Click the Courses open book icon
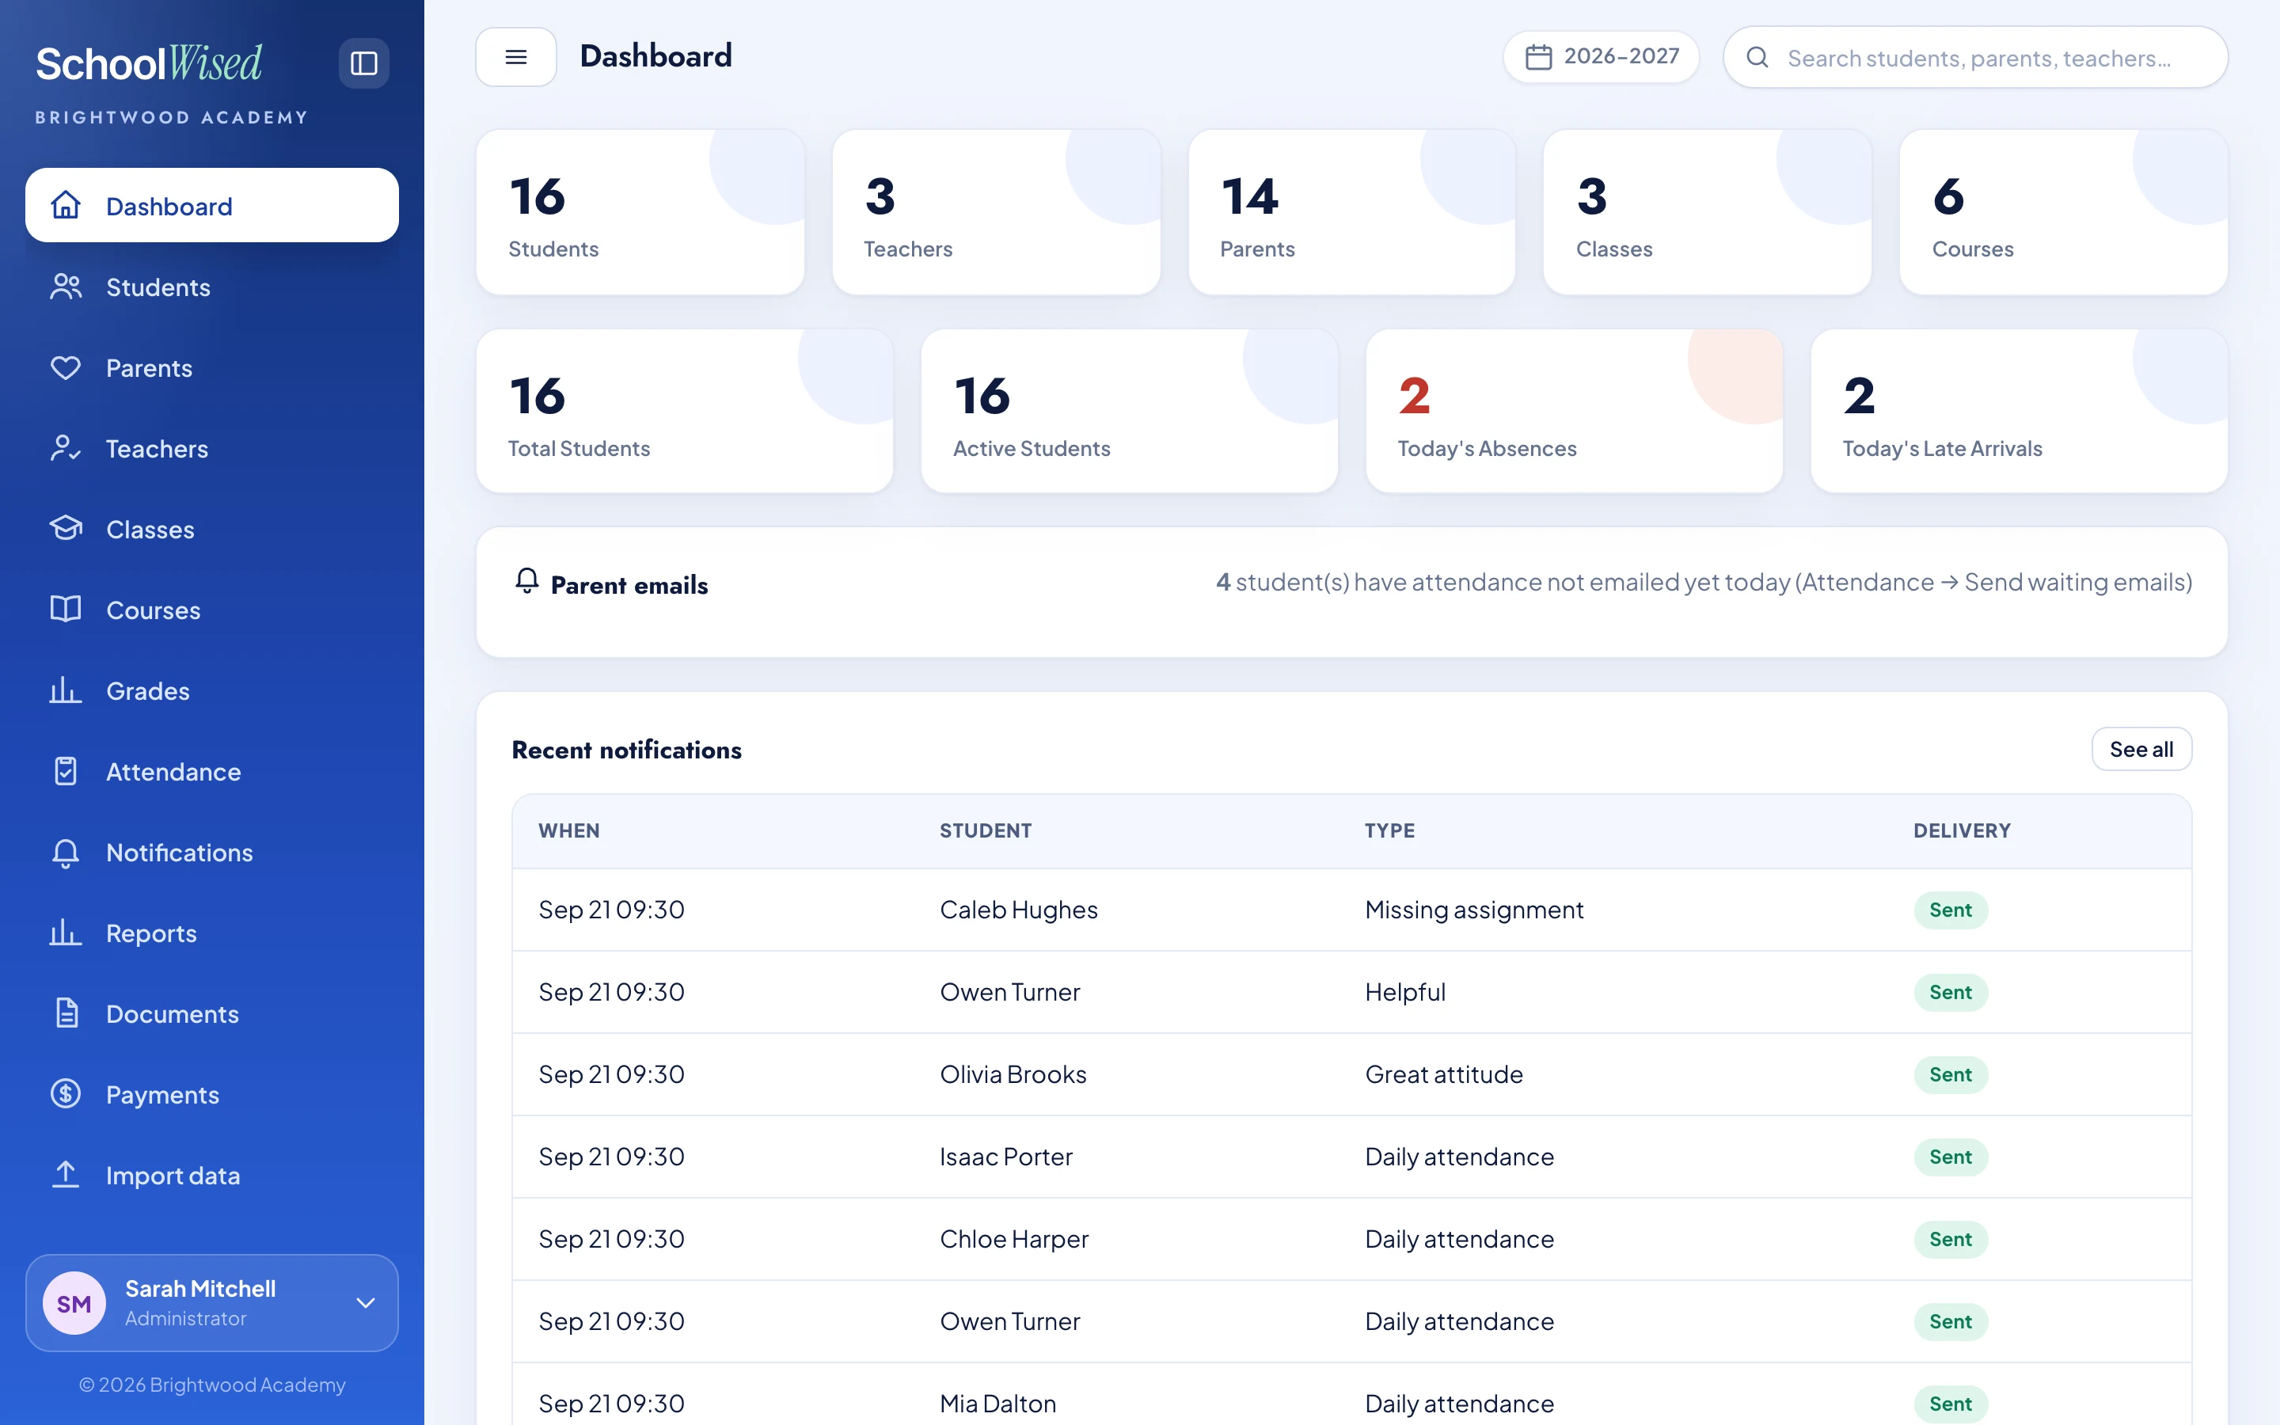The height and width of the screenshot is (1425, 2280). pyautogui.click(x=66, y=610)
